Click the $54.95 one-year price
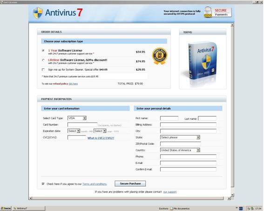 pos(141,52)
